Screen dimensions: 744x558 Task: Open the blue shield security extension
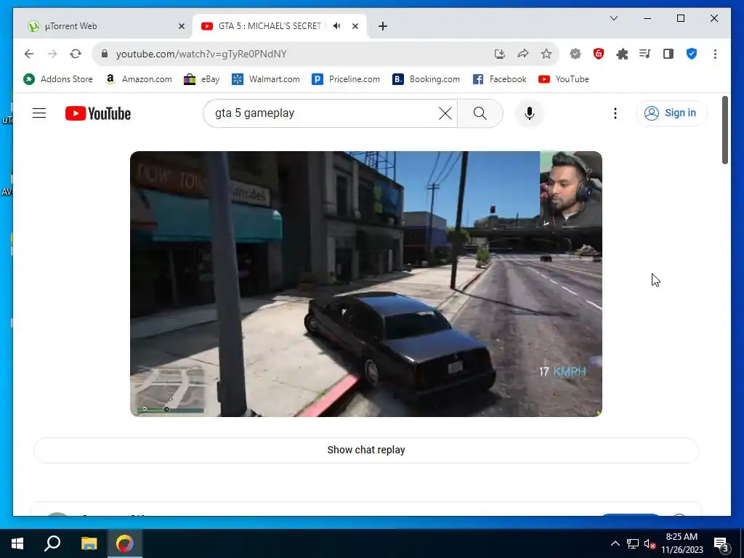692,54
